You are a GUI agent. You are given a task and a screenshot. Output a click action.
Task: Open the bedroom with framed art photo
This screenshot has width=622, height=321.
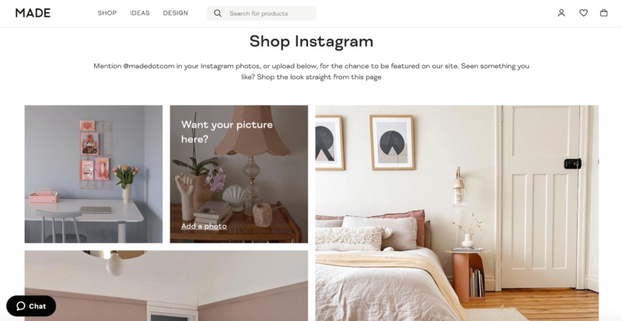point(456,213)
